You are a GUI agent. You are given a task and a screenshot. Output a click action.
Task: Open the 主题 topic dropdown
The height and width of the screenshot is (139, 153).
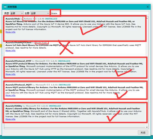pos(40,13)
